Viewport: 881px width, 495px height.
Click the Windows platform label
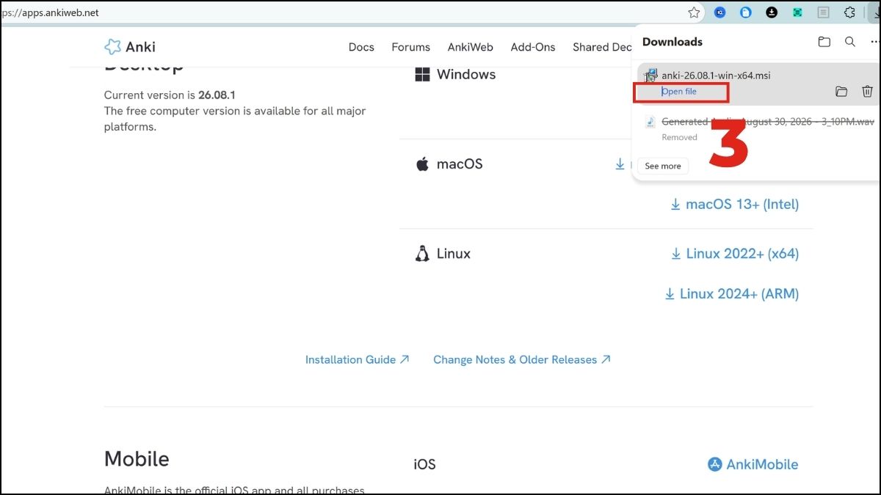466,75
